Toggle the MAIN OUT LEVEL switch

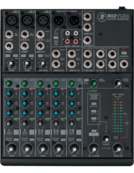click(x=56, y=37)
